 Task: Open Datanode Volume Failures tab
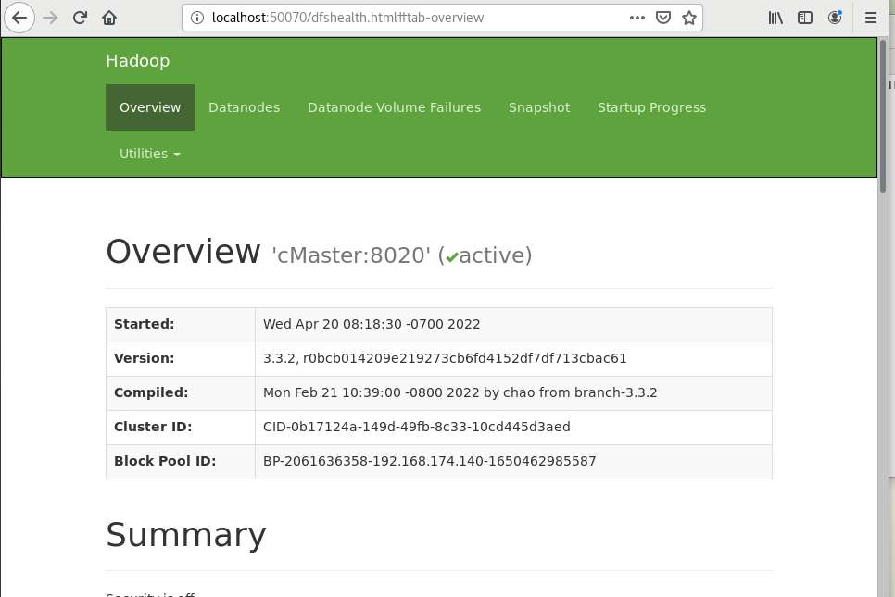pos(395,107)
